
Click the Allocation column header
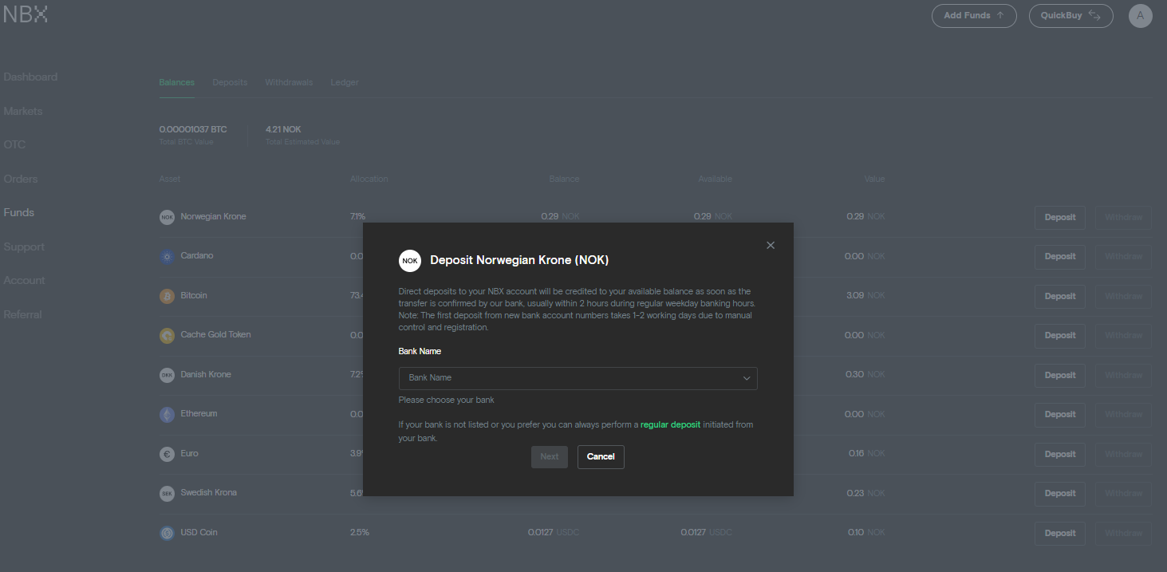pos(369,179)
